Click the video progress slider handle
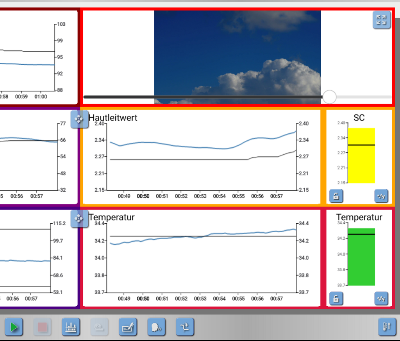This screenshot has width=400, height=341. tap(330, 97)
